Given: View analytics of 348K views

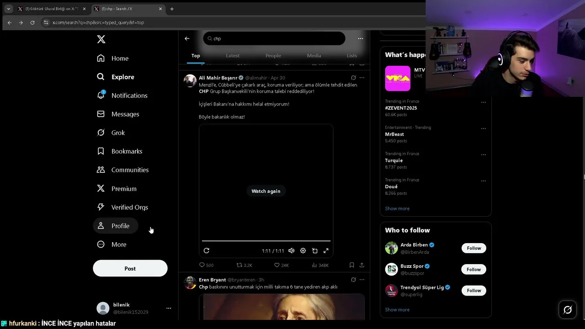Looking at the screenshot, I should 320,265.
